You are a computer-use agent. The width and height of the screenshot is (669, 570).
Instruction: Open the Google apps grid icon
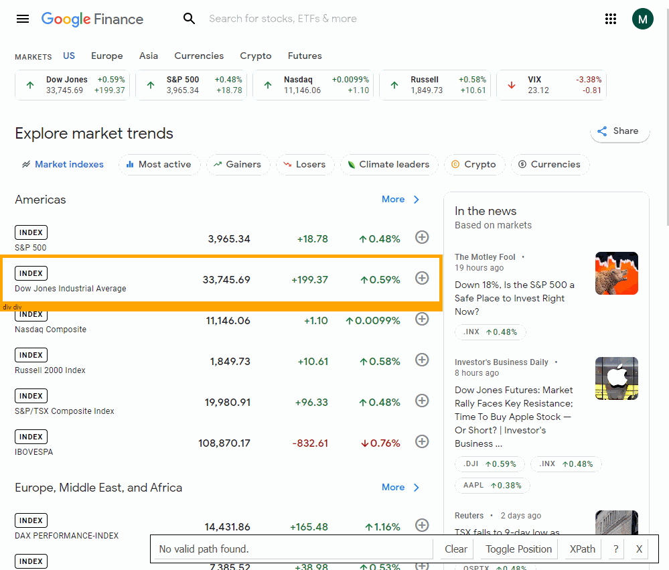click(x=610, y=19)
